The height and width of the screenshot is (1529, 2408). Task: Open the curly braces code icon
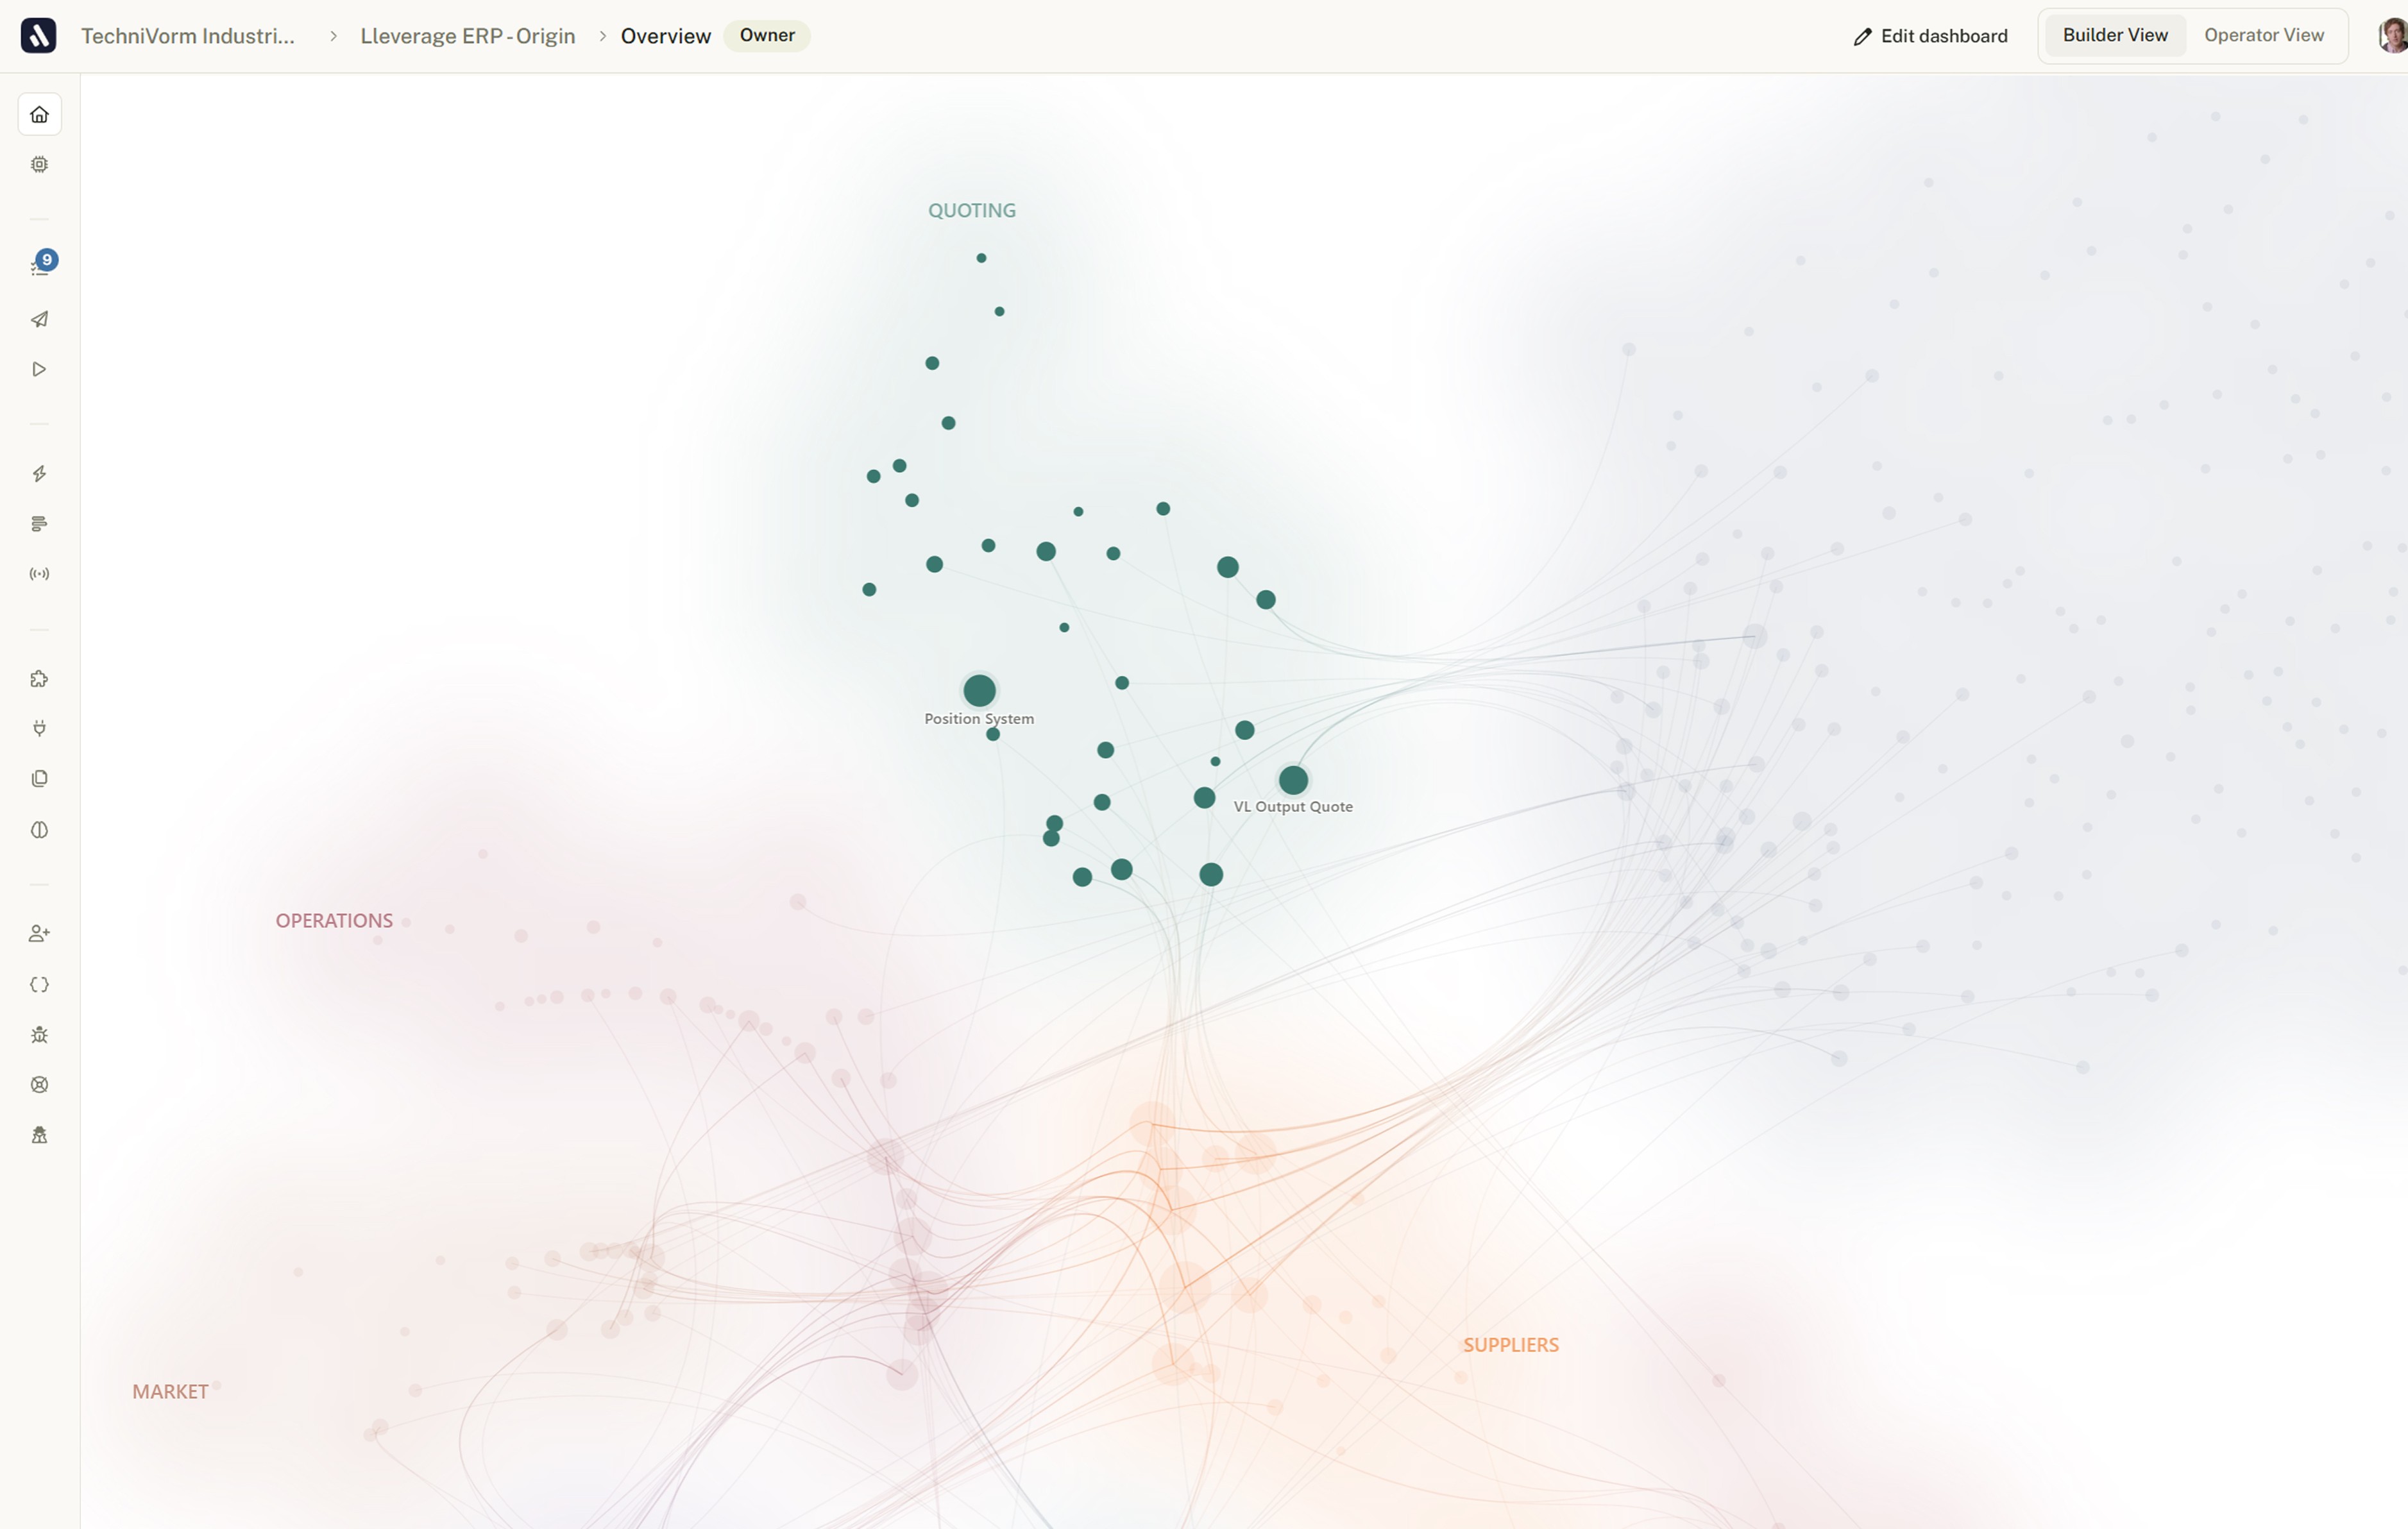coord(39,985)
